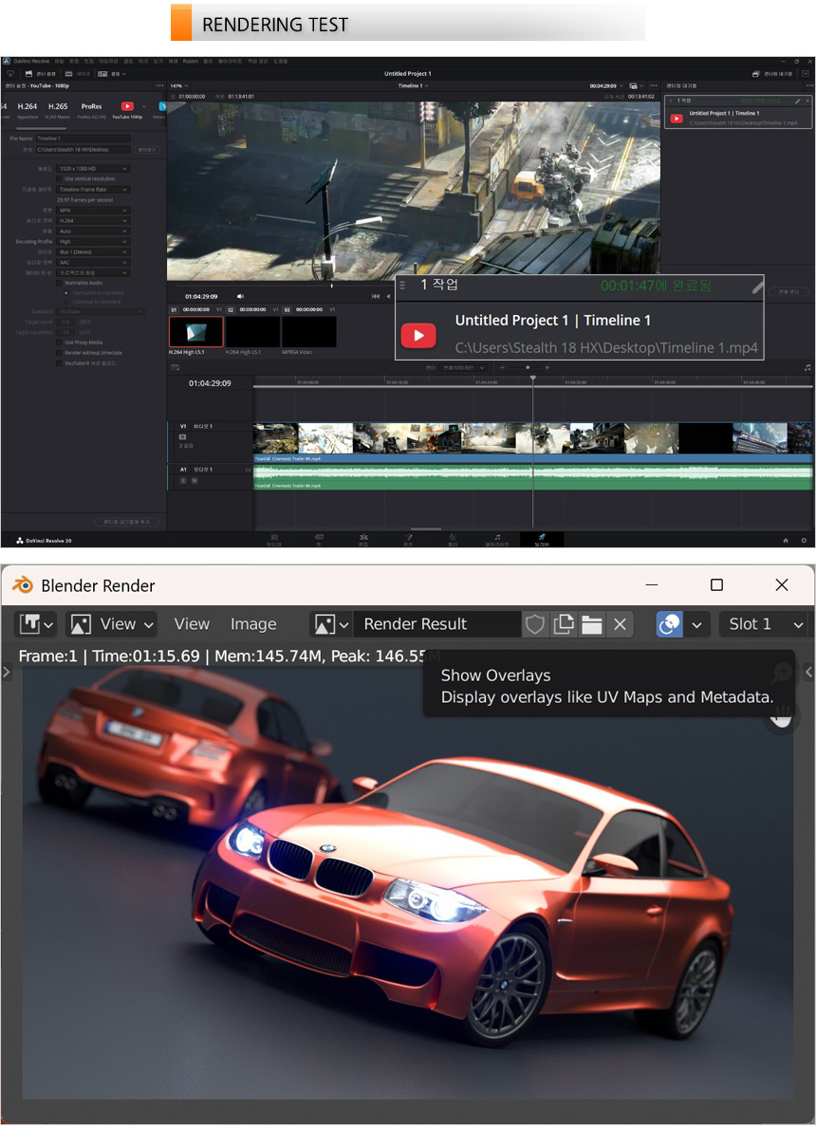The image size is (816, 1128).
Task: Expand the Slot 1 dropdown in Blender
Action: tap(766, 624)
